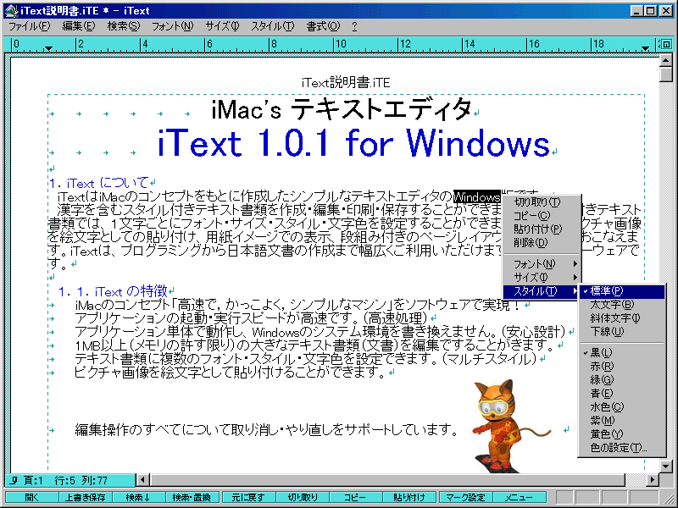The image size is (678, 508).
Task: Click heading 'iText 1.0.1 for Windows'
Action: (353, 142)
